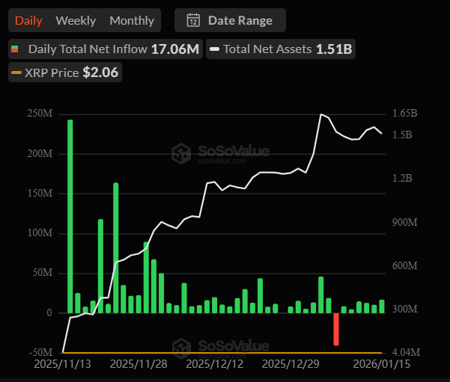Screen dimensions: 450x382
Task: Click the 4.04M right axis label
Action: [406, 352]
